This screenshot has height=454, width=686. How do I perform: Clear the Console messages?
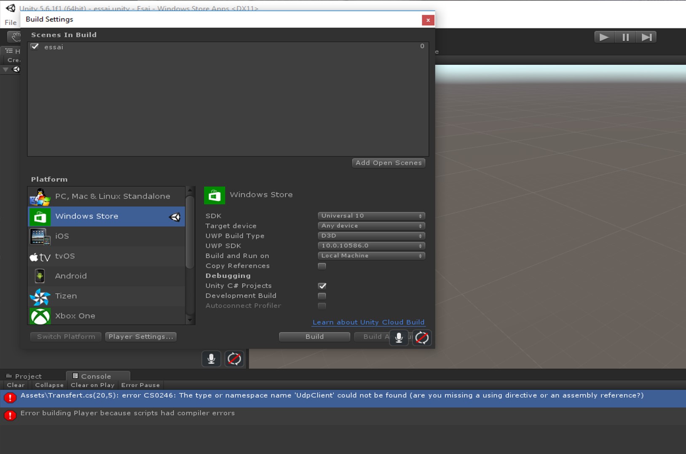pyautogui.click(x=16, y=385)
